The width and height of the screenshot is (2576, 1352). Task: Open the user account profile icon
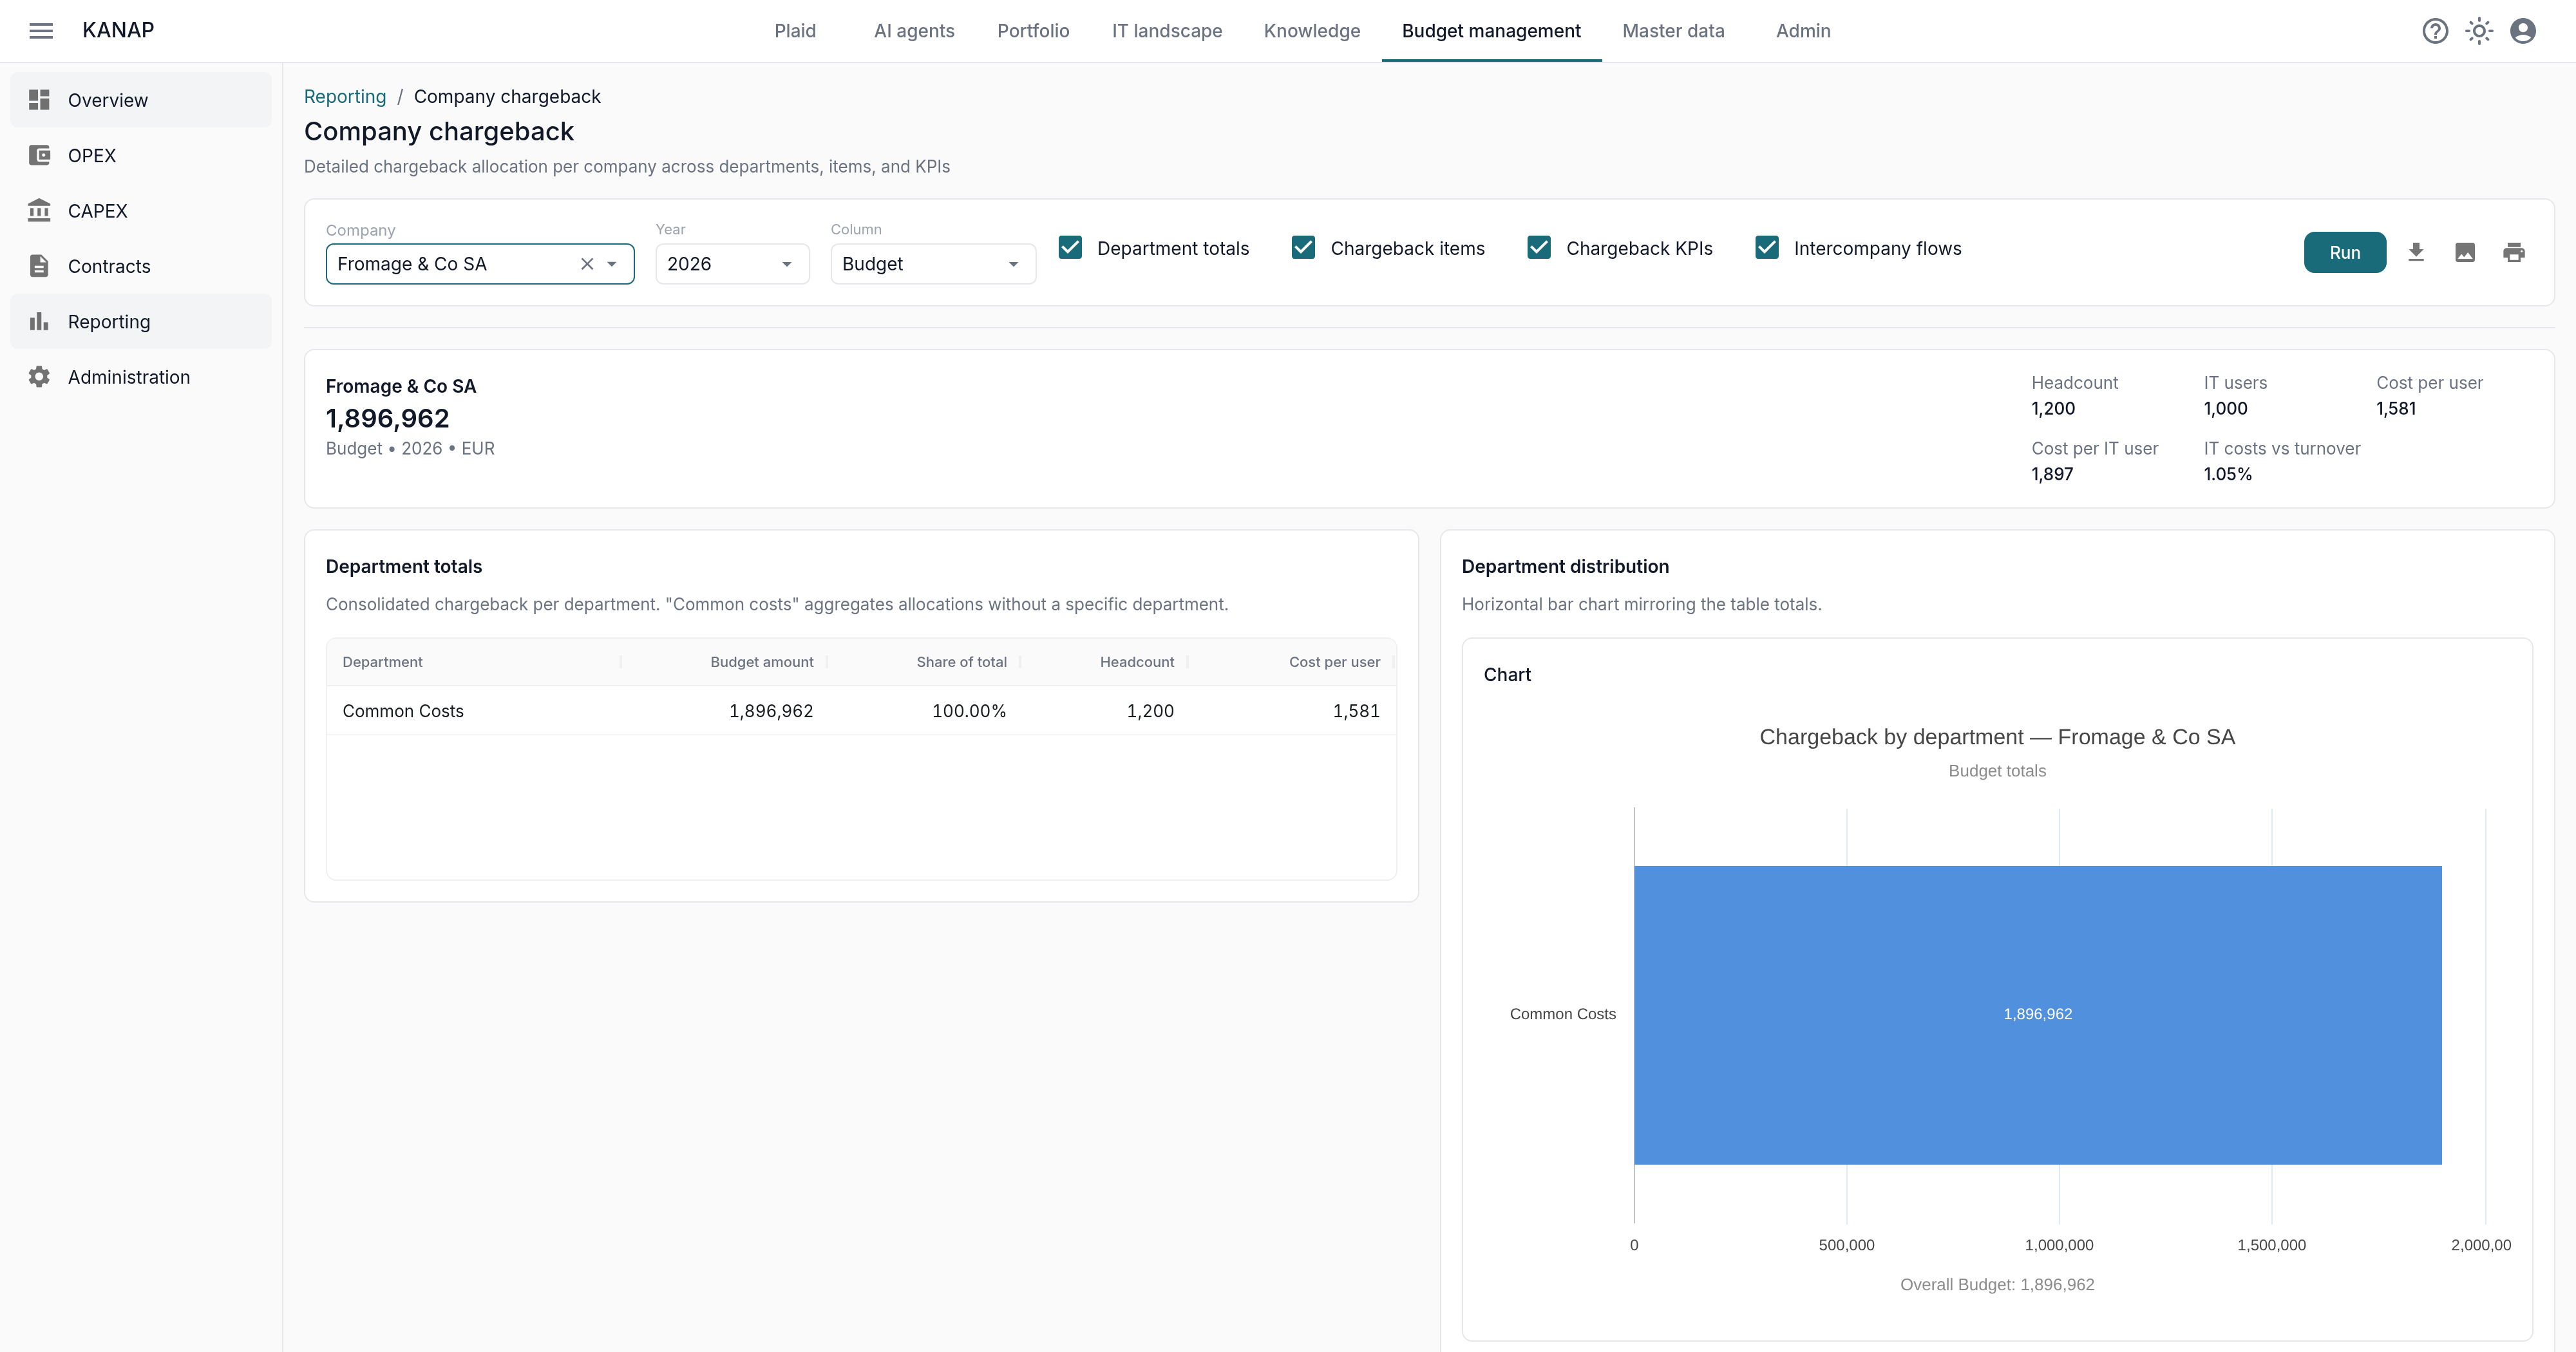(2523, 31)
